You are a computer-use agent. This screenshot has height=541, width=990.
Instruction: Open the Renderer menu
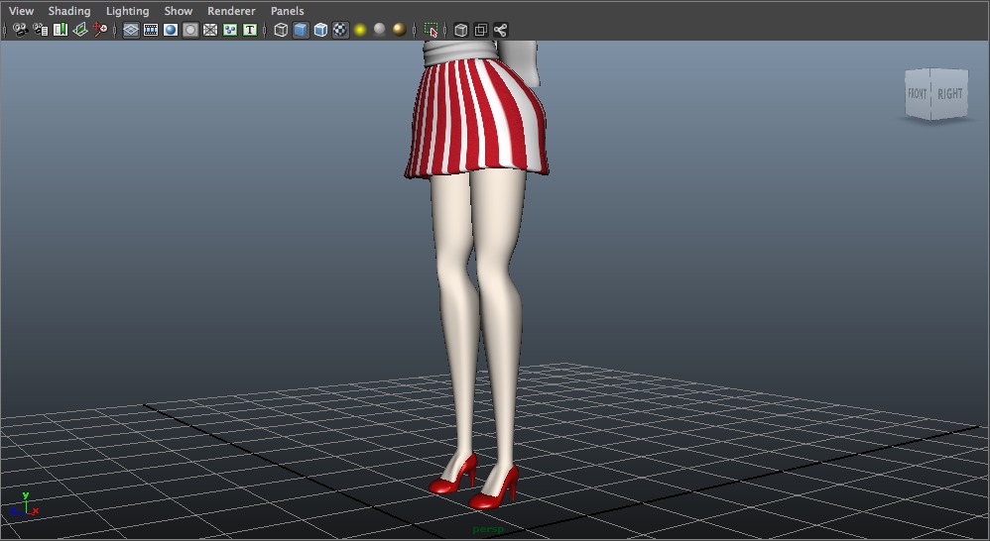click(x=231, y=11)
